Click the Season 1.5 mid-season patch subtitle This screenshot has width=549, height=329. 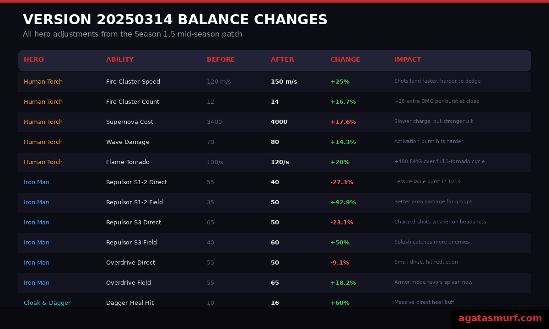pyautogui.click(x=133, y=34)
